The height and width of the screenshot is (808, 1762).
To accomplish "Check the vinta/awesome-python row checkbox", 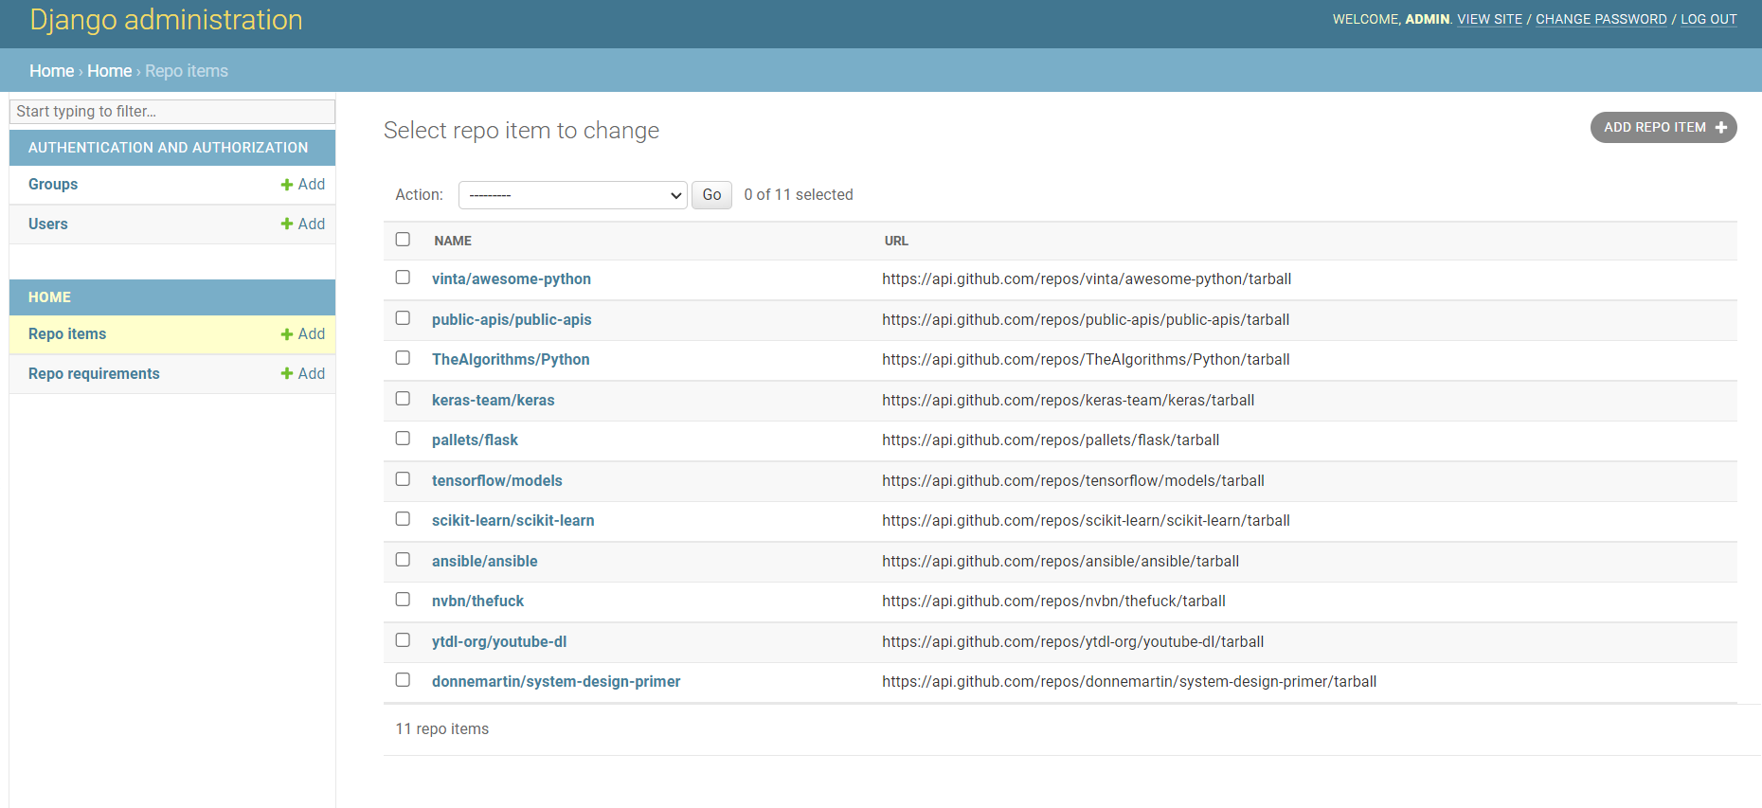I will point(403,278).
